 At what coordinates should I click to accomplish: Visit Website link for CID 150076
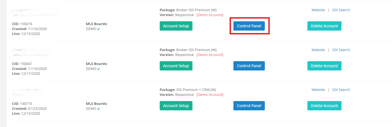pyautogui.click(x=318, y=10)
